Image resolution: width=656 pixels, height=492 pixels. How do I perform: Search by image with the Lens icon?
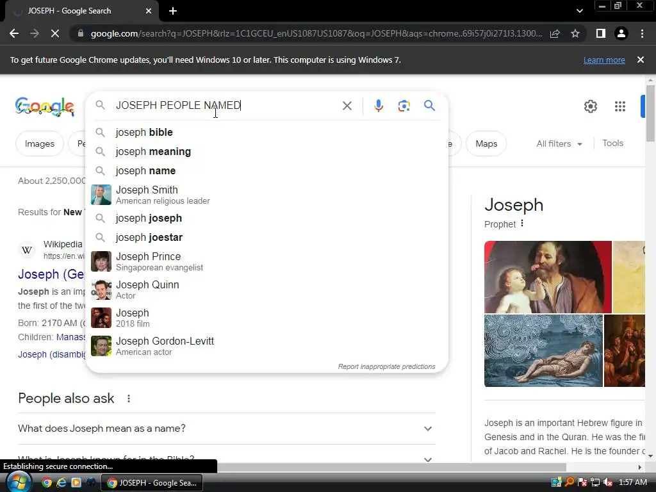click(404, 106)
